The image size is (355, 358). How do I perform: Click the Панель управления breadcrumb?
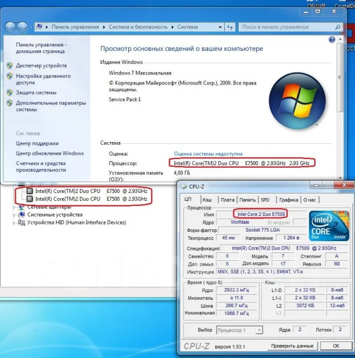75,27
